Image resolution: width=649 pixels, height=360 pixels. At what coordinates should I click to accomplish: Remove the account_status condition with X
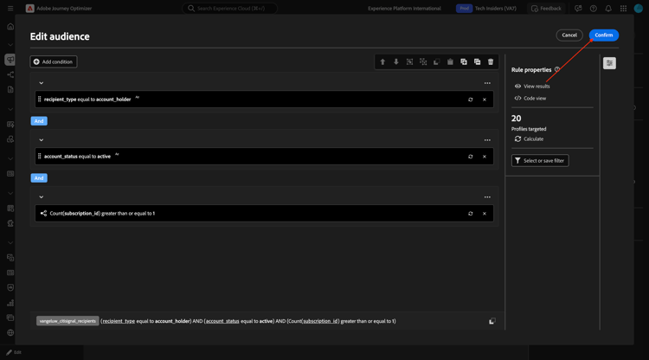(x=485, y=157)
